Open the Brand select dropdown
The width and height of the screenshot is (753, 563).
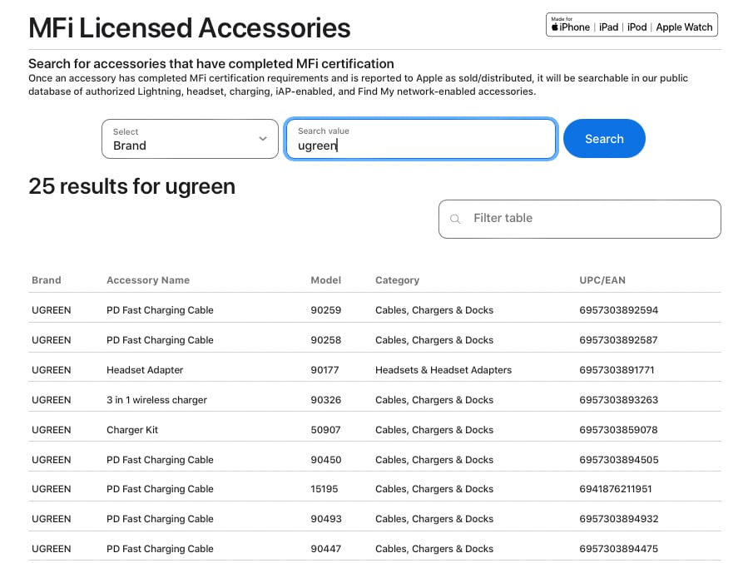[190, 139]
